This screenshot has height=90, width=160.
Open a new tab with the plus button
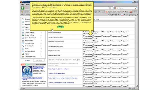point(134,12)
